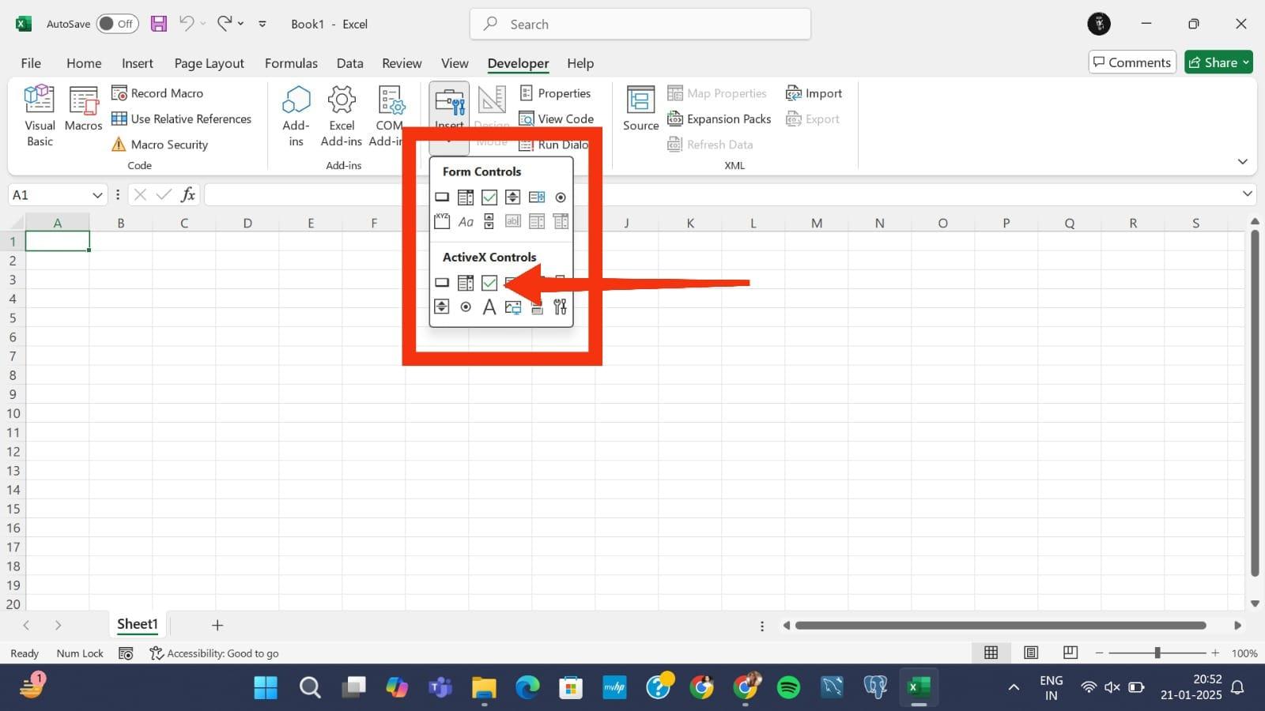Select ActiveX Command Button control
Viewport: 1265px width, 711px height.
pos(442,283)
